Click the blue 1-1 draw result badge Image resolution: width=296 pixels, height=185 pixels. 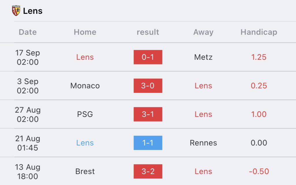click(148, 143)
